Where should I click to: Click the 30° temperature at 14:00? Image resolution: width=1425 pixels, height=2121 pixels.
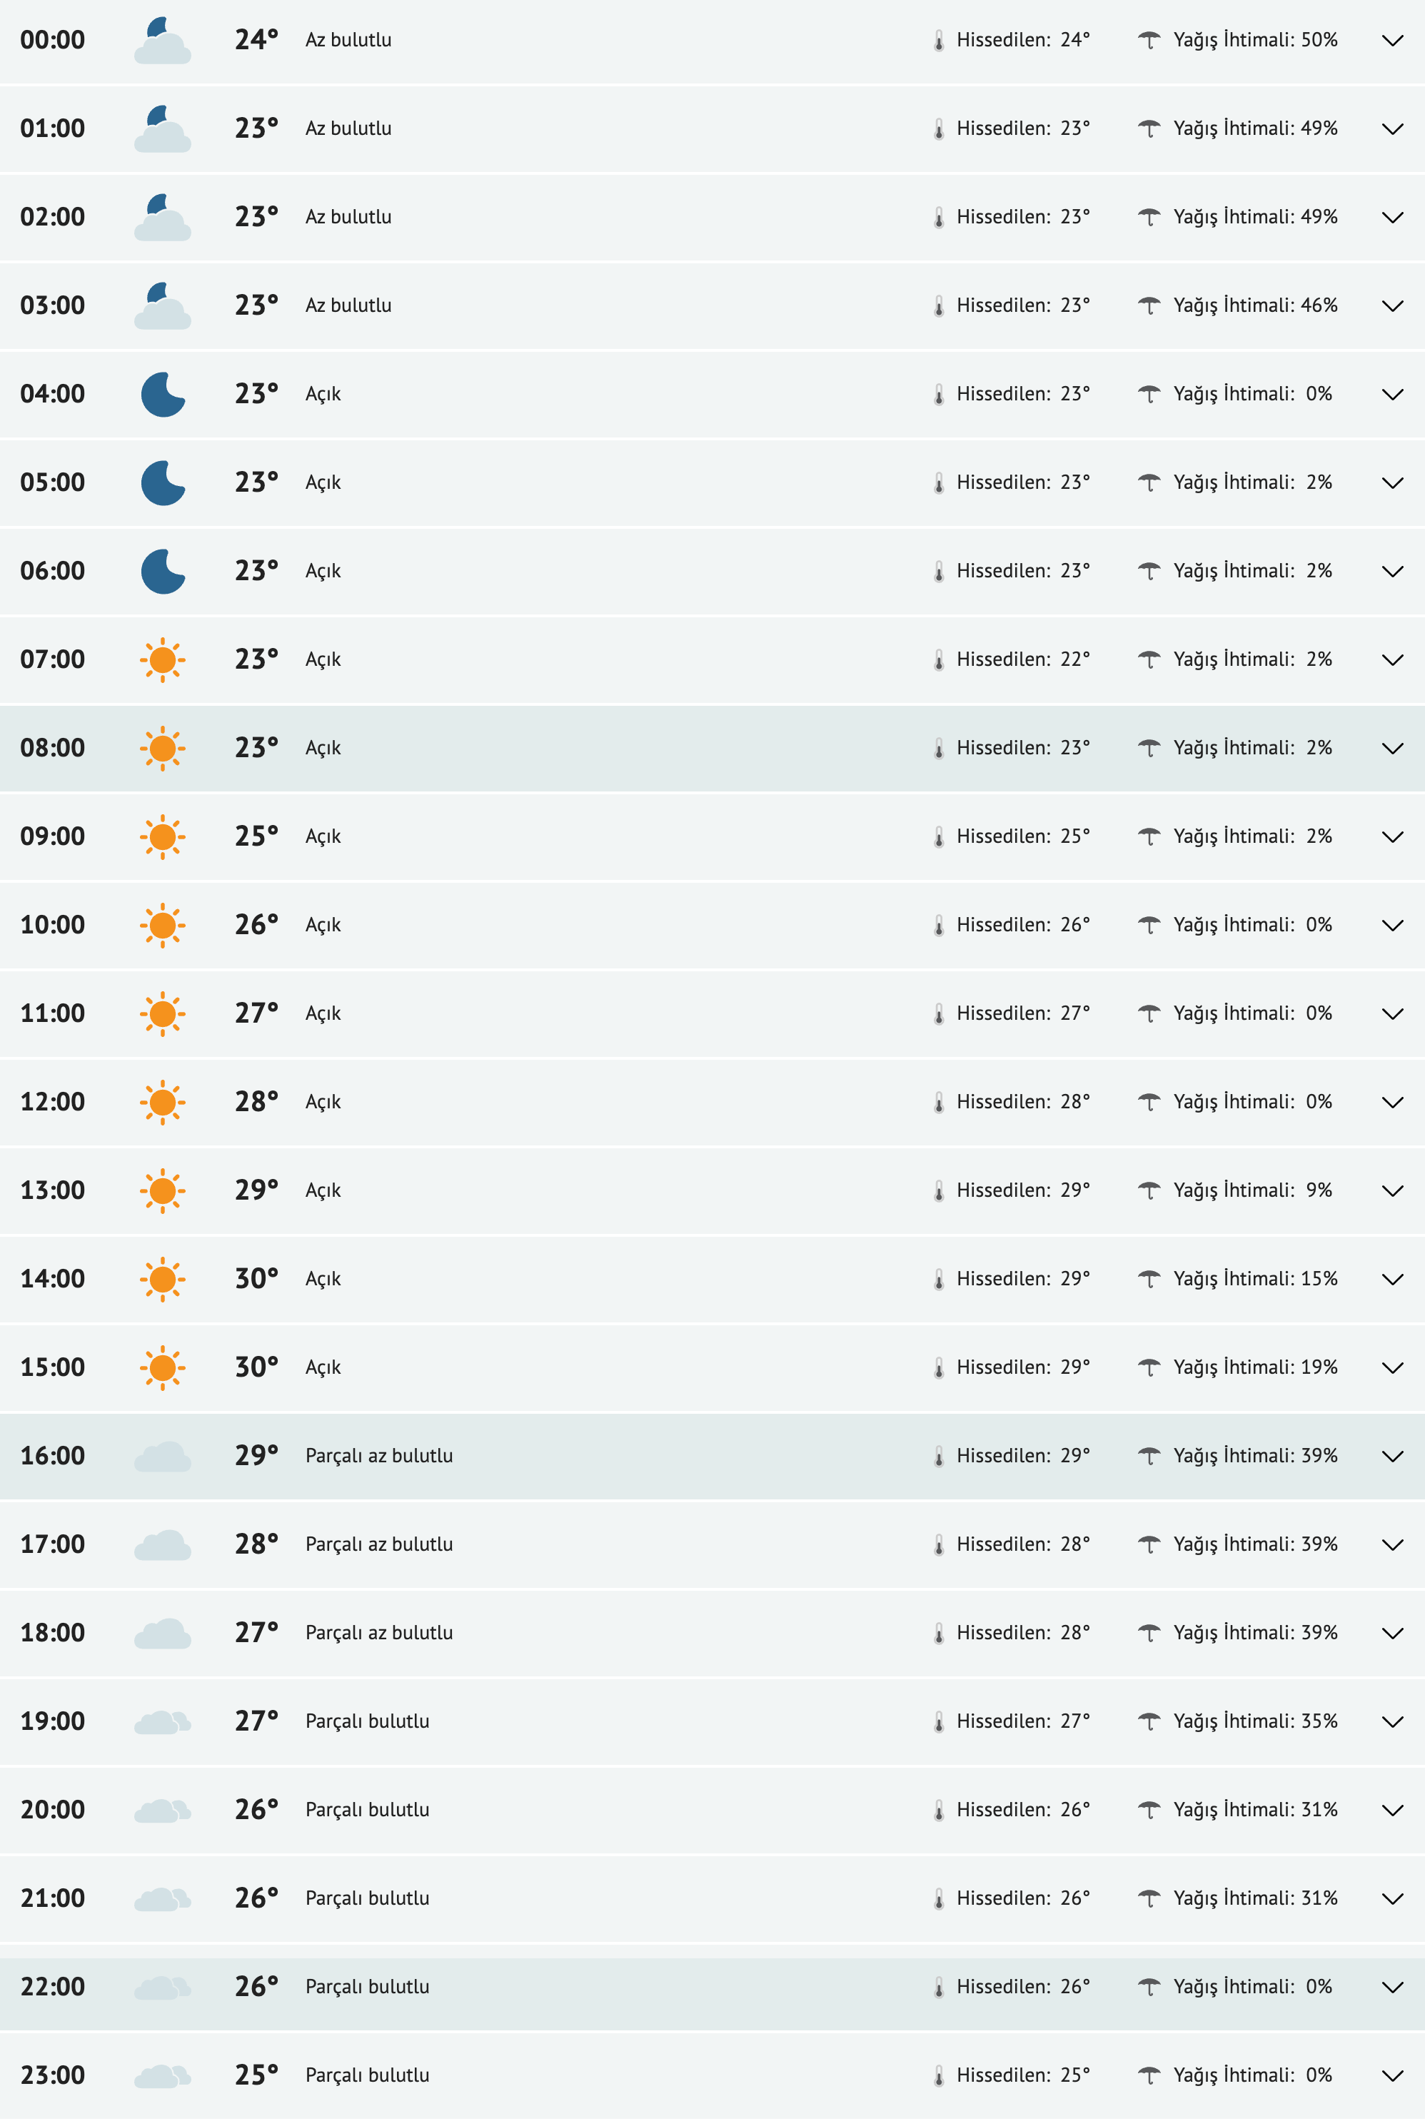point(256,1279)
